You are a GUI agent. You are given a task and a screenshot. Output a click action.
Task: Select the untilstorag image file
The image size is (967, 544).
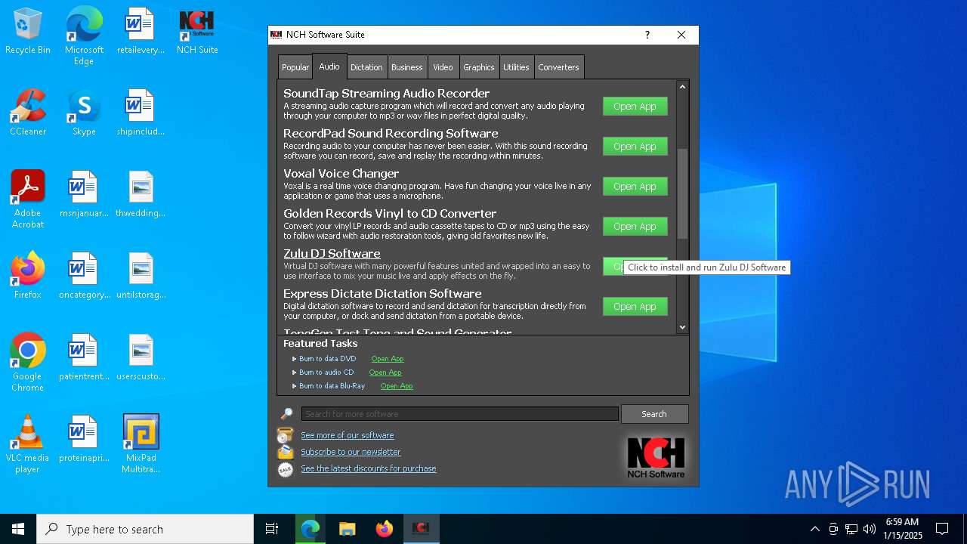[141, 277]
